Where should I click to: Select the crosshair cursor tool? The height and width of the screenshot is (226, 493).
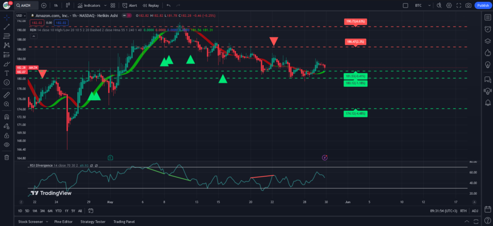7,17
